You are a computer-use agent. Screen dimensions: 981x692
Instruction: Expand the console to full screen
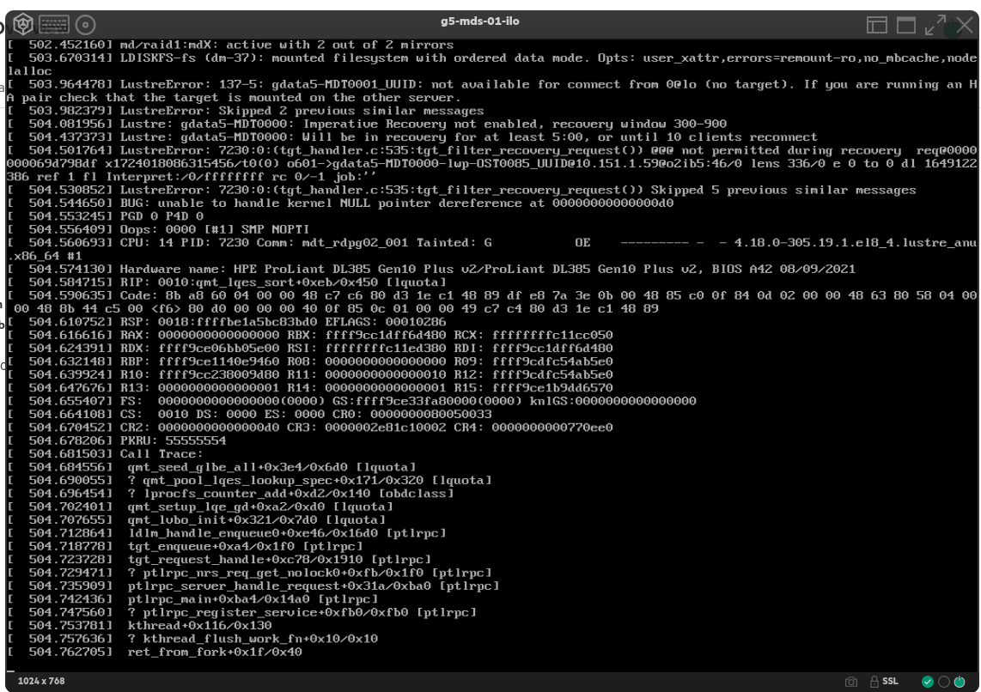tap(936, 26)
